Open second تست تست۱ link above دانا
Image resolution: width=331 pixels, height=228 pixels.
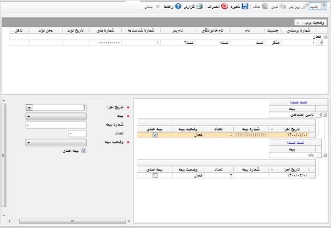pyautogui.click(x=295, y=142)
